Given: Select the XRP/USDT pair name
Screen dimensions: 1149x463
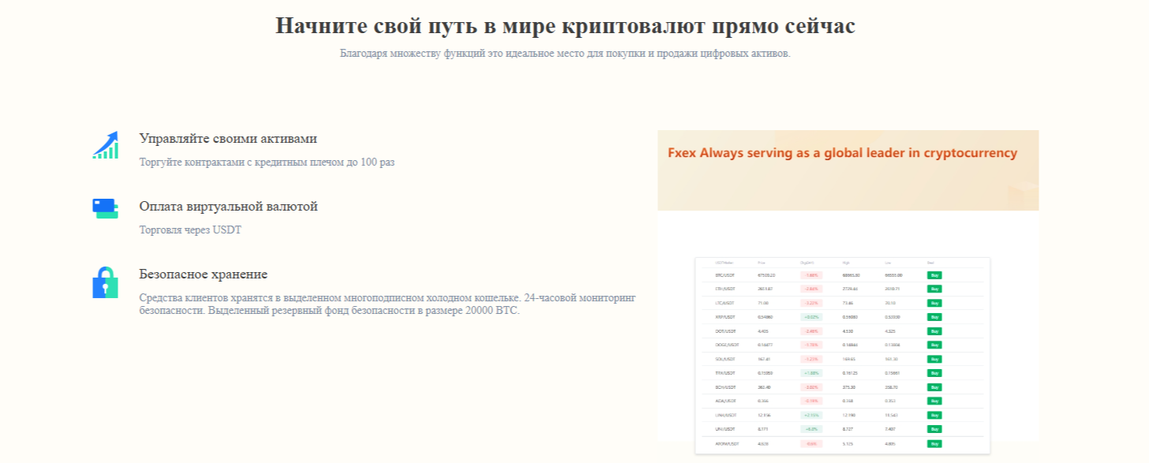Looking at the screenshot, I should 725,317.
